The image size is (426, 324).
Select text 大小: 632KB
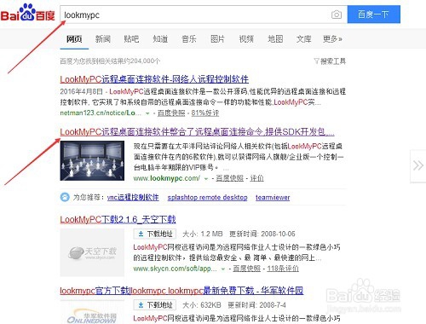[202, 305]
